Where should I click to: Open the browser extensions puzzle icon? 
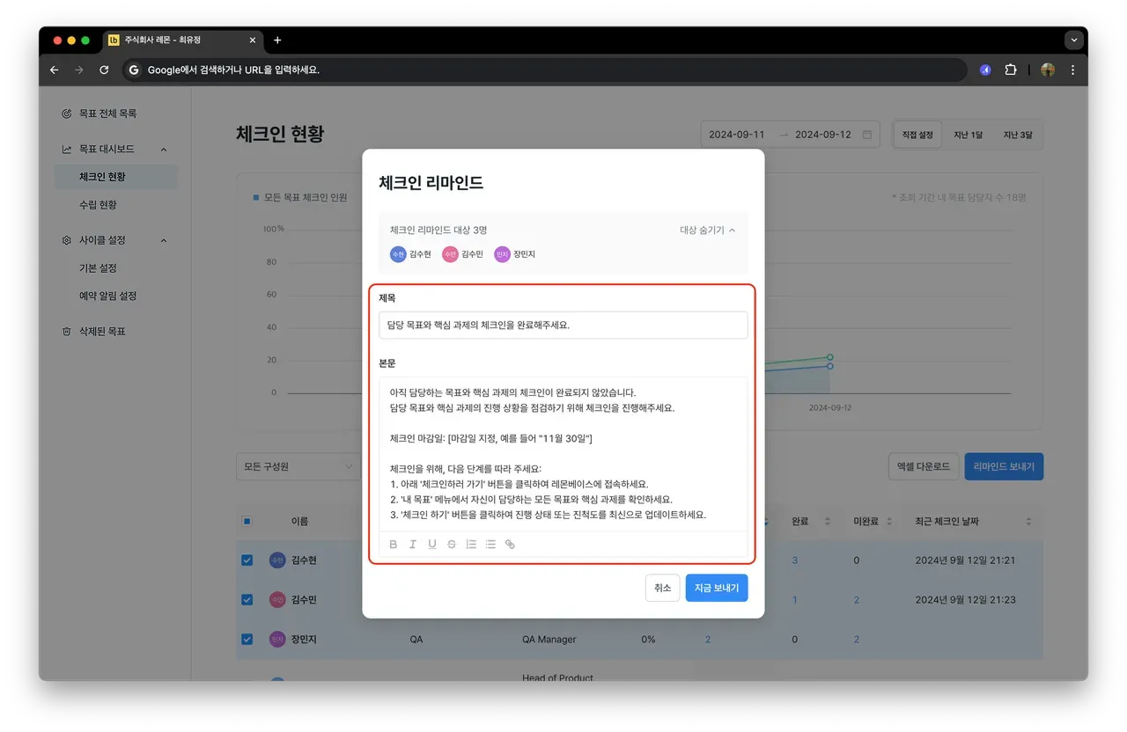1010,70
